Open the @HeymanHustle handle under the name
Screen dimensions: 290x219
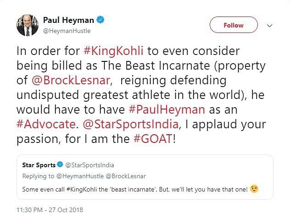67,31
